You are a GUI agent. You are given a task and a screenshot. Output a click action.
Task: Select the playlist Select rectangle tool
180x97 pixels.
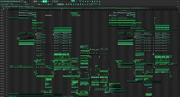(14, 7)
